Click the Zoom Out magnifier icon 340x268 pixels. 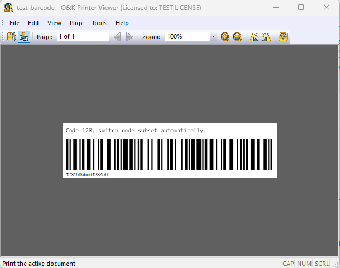(x=237, y=37)
